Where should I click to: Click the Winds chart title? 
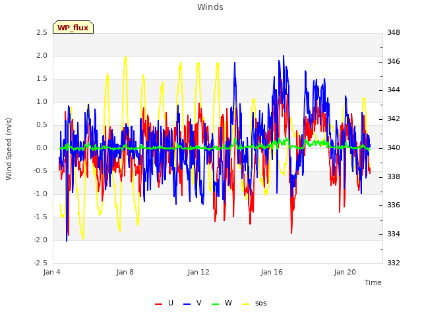[x=210, y=7]
